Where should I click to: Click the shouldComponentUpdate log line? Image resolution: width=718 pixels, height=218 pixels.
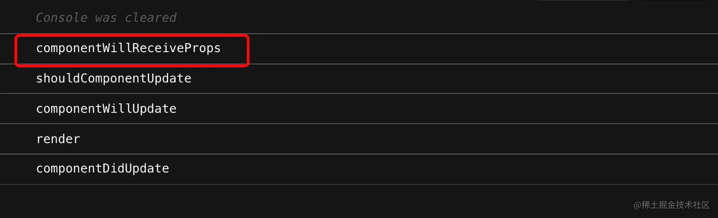113,78
